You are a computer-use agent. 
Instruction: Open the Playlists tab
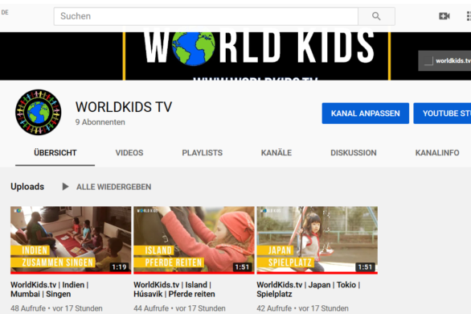coord(203,153)
